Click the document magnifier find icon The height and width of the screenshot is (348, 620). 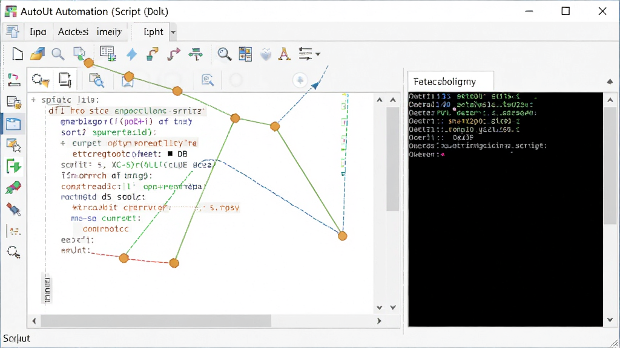(x=96, y=80)
